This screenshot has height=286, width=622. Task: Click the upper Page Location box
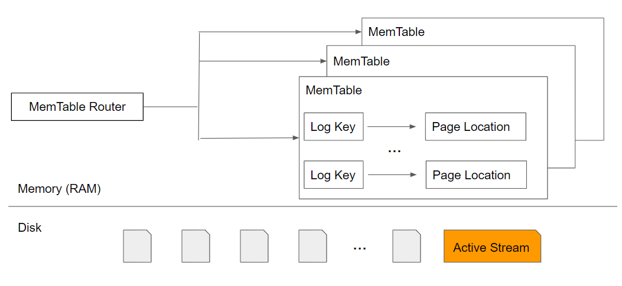point(476,127)
